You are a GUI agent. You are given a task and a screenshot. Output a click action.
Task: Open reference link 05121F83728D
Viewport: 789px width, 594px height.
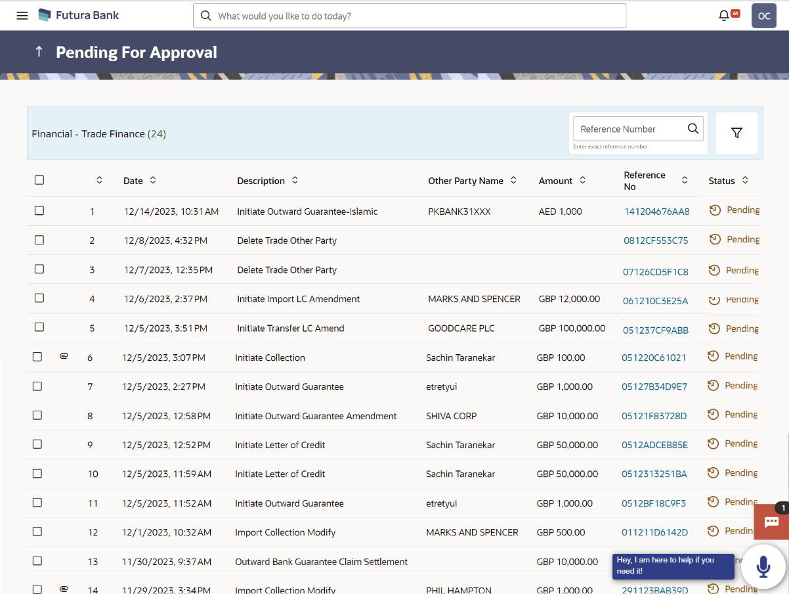point(654,416)
